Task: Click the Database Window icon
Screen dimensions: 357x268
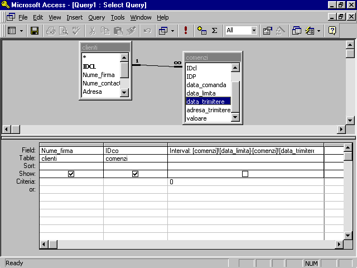Action: click(296, 31)
